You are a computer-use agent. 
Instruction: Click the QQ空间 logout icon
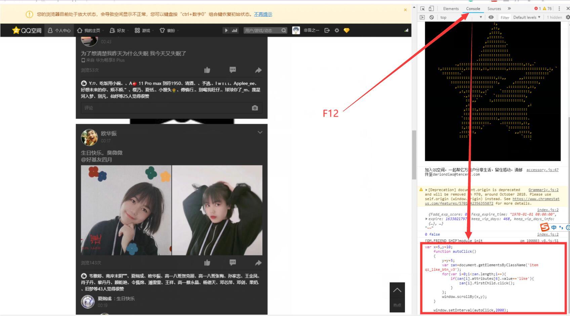point(327,30)
